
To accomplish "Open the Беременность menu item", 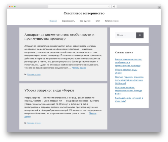I will [68, 21].
